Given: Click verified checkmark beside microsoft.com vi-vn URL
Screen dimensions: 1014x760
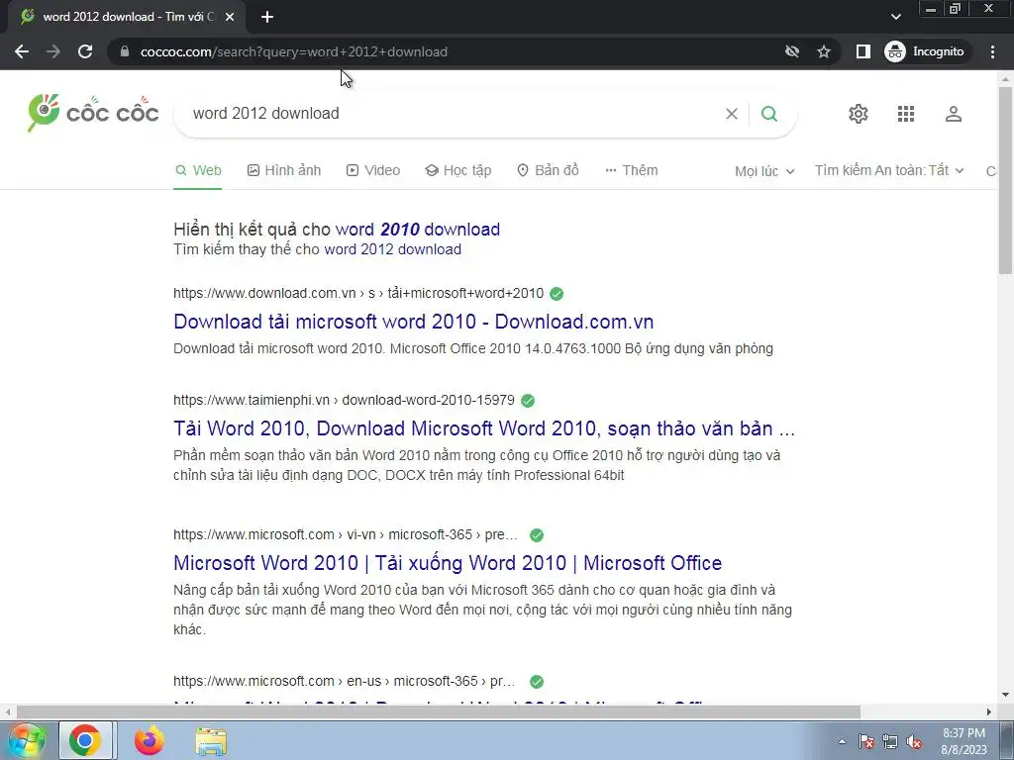Looking at the screenshot, I should click(536, 535).
